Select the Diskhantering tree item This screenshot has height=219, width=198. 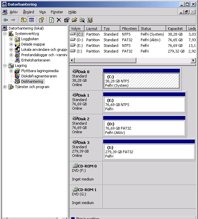(x=32, y=81)
